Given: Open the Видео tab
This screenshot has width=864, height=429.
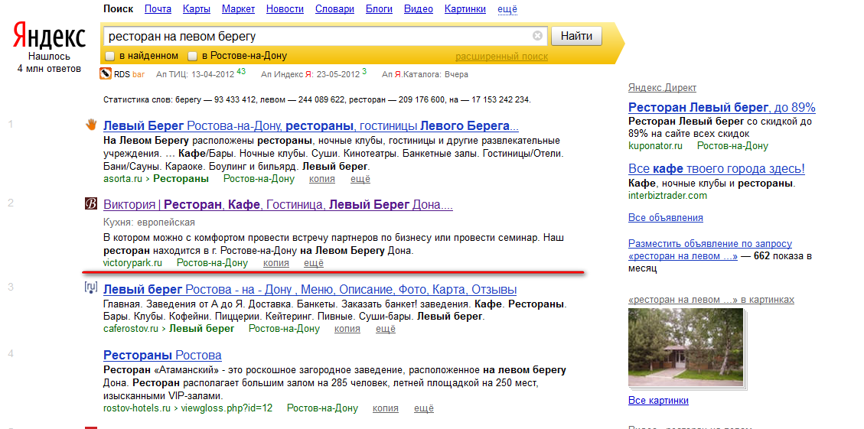Looking at the screenshot, I should (419, 9).
